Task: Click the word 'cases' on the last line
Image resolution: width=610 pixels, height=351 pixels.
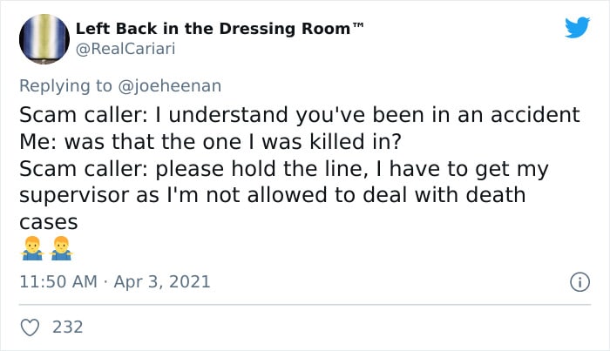Action: pyautogui.click(x=49, y=223)
